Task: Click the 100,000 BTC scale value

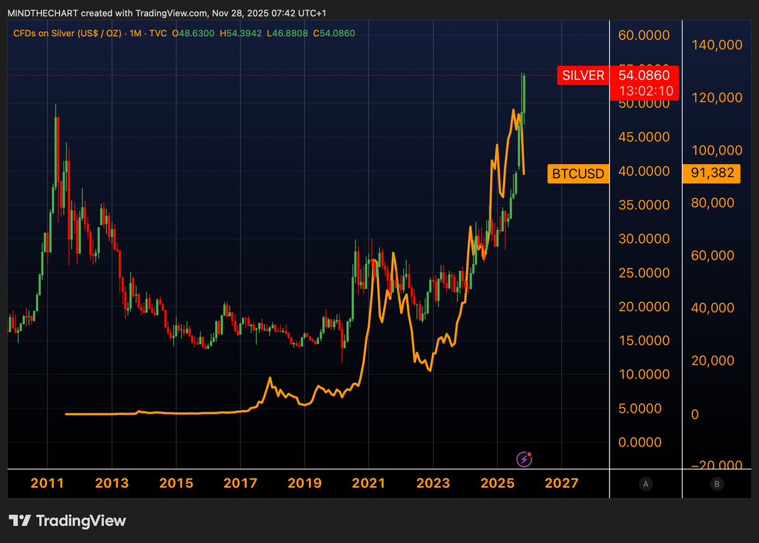Action: [717, 151]
